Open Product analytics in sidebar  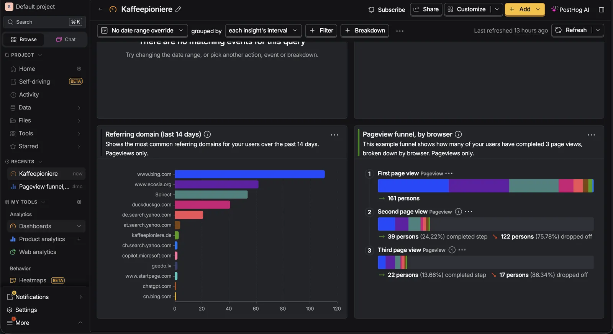pyautogui.click(x=42, y=239)
